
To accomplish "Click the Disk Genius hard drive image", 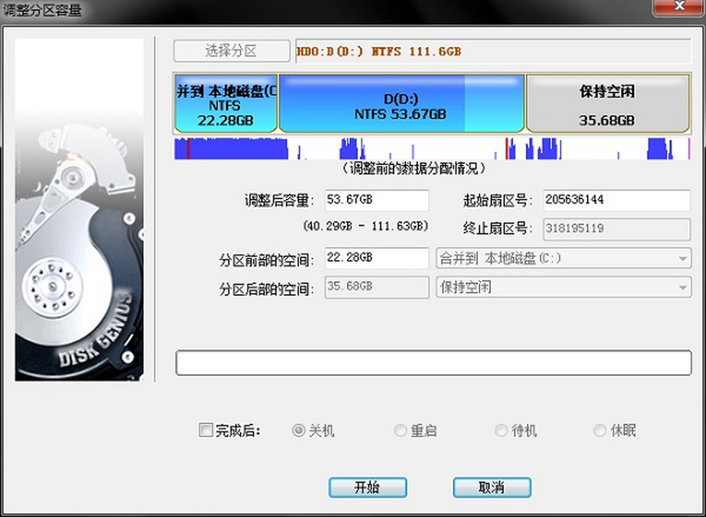I will (79, 210).
